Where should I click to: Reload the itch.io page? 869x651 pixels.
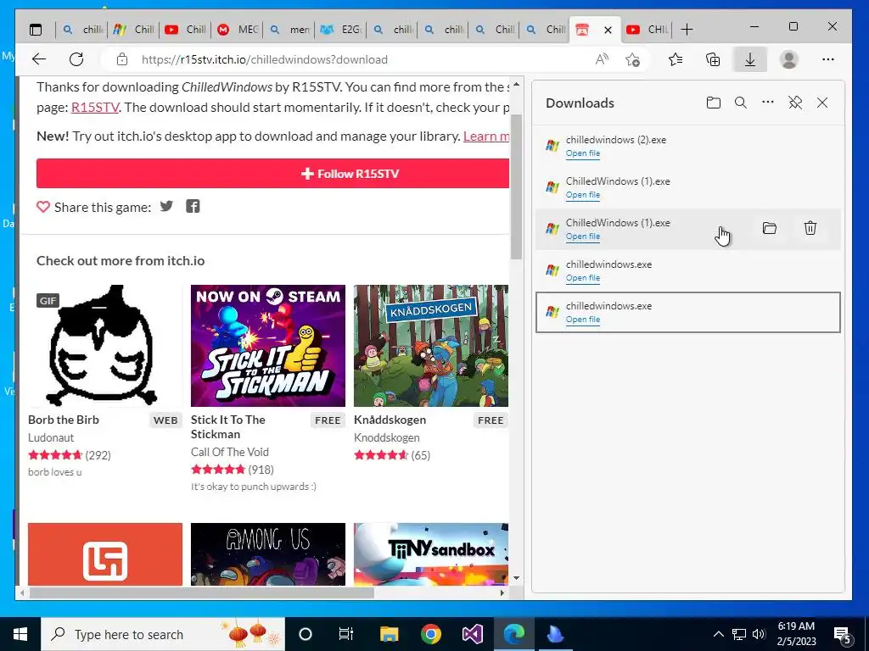[x=76, y=59]
